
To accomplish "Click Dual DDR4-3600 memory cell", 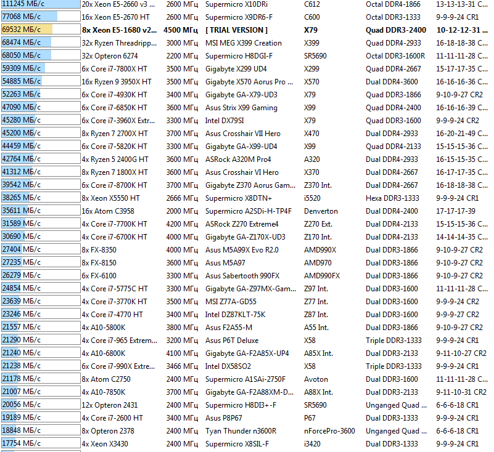I will (x=392, y=81).
